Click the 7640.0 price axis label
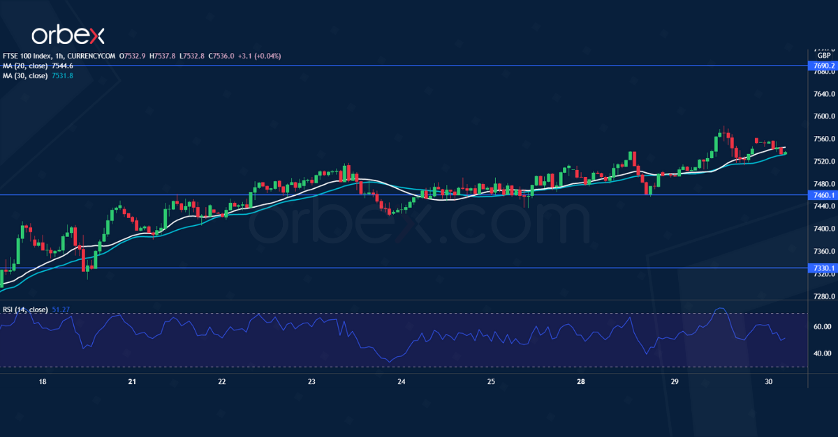Image resolution: width=838 pixels, height=437 pixels. click(824, 94)
